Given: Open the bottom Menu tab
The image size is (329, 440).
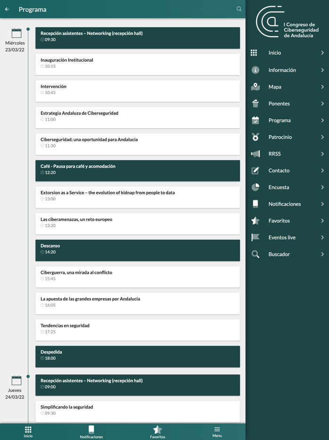Looking at the screenshot, I should 217,432.
